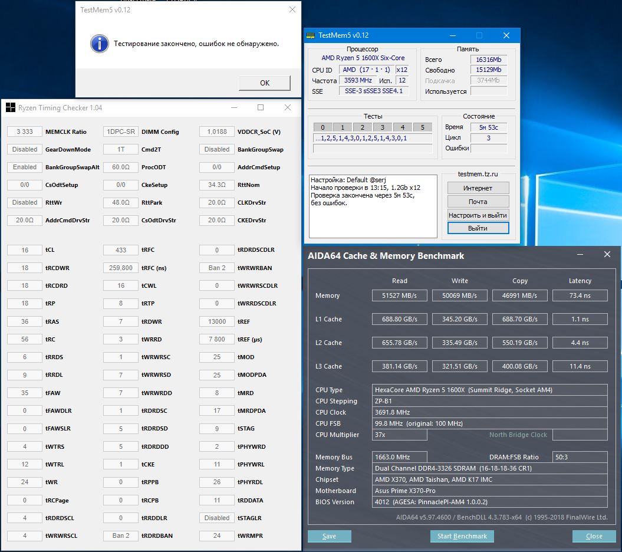This screenshot has height=552, width=622.
Task: Click the TestMem5 title bar app icon
Action: click(x=311, y=35)
